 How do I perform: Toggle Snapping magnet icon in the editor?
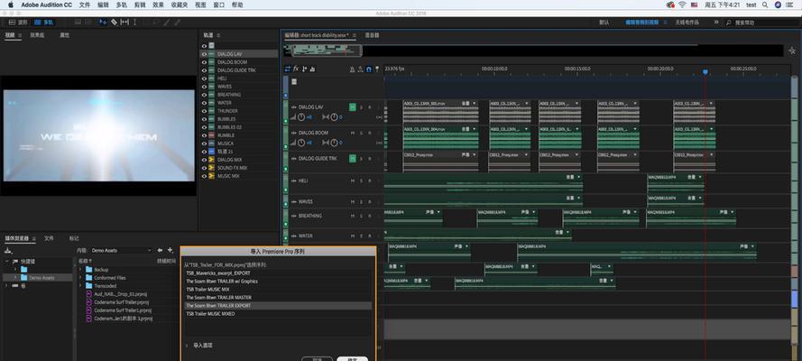click(x=369, y=69)
